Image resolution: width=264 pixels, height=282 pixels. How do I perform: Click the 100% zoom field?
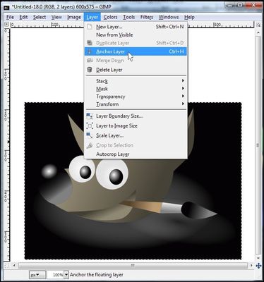tap(56, 274)
